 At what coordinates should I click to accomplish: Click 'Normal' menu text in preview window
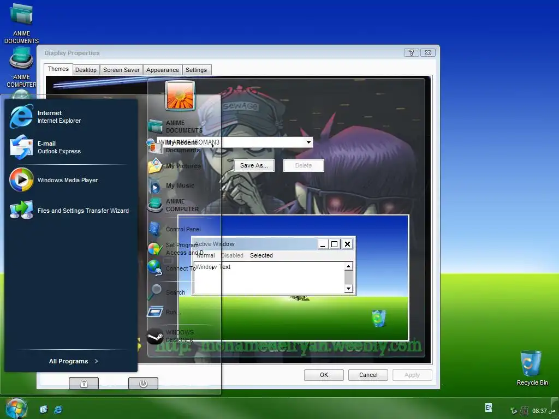(206, 255)
